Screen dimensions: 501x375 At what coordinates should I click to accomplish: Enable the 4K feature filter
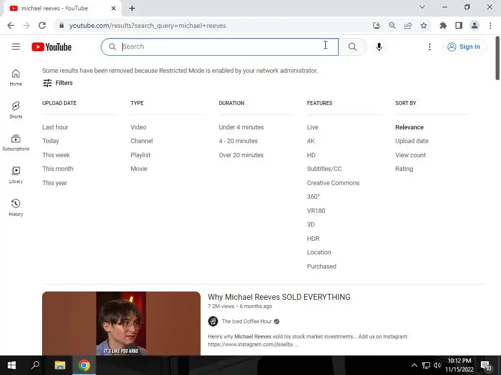click(x=311, y=141)
